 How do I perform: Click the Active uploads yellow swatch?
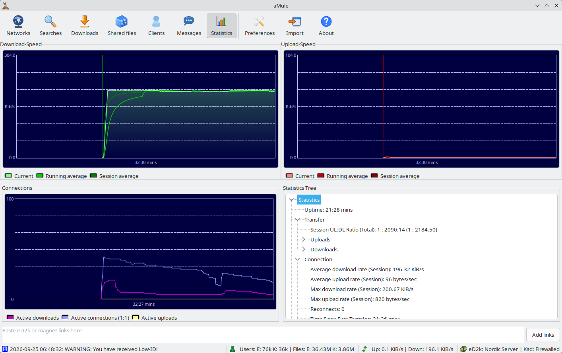[136, 317]
